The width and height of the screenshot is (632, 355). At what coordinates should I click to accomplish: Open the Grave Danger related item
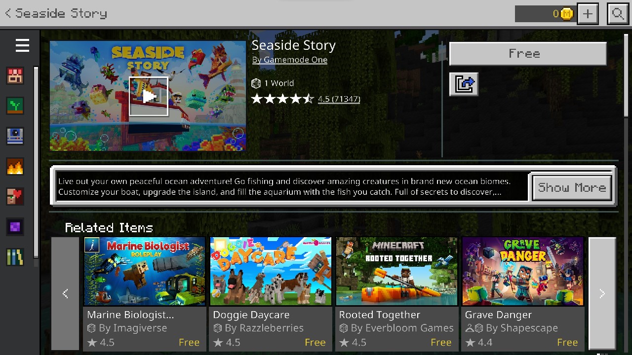click(523, 294)
